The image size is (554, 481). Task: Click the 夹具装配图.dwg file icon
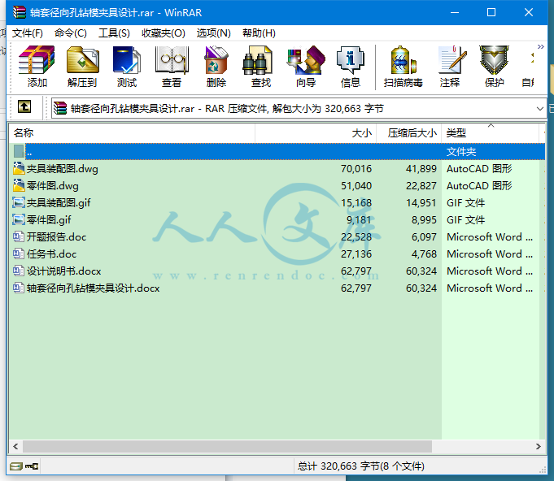point(19,168)
